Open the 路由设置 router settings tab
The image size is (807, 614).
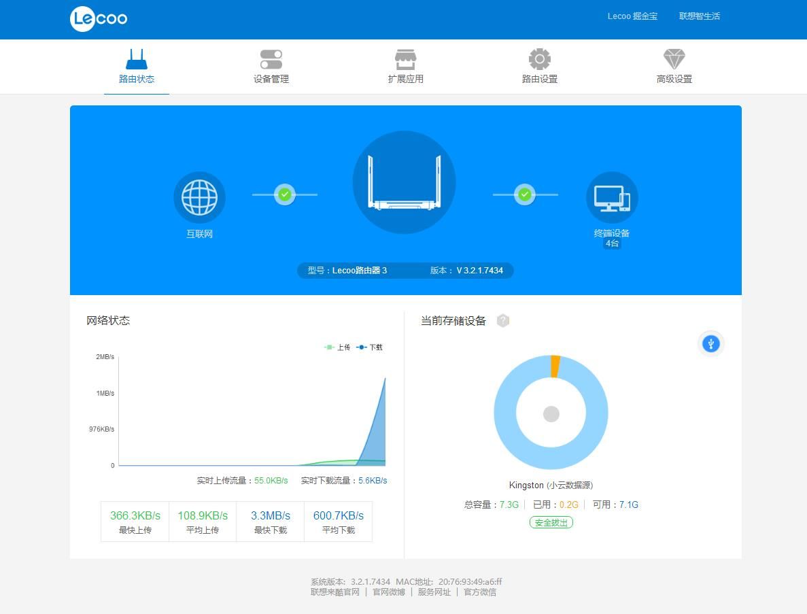tap(539, 67)
